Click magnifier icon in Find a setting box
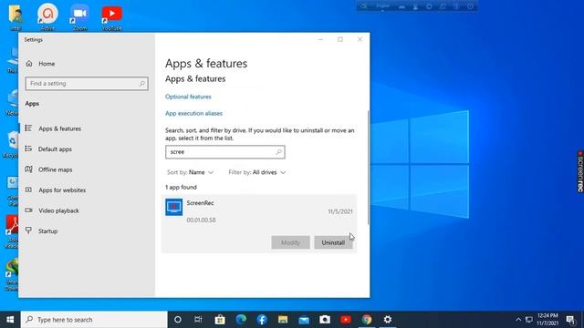Image resolution: width=584 pixels, height=328 pixels. tap(142, 84)
